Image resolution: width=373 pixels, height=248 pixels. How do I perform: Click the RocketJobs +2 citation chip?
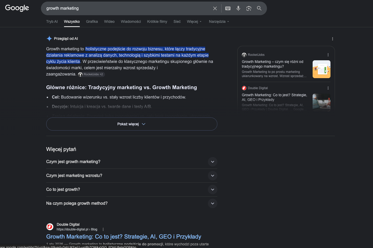point(91,74)
